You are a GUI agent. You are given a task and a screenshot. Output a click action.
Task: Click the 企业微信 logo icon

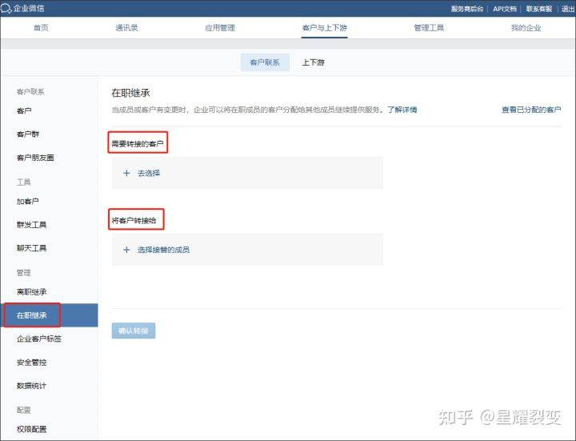pyautogui.click(x=7, y=8)
